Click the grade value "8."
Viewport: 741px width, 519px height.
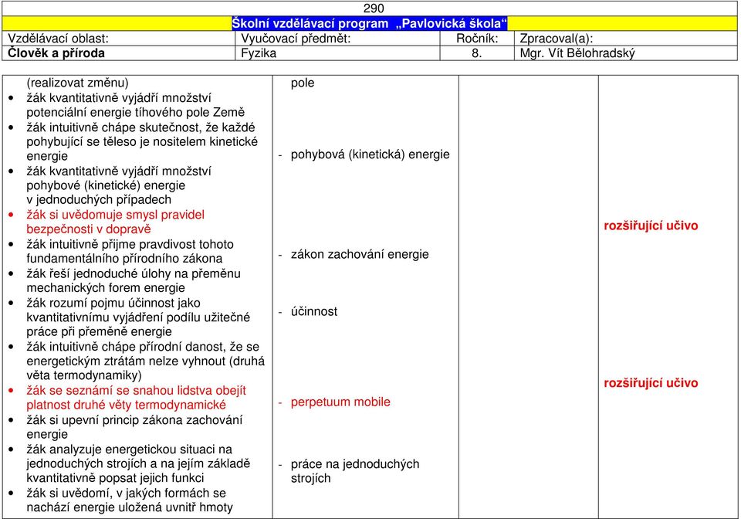point(477,53)
